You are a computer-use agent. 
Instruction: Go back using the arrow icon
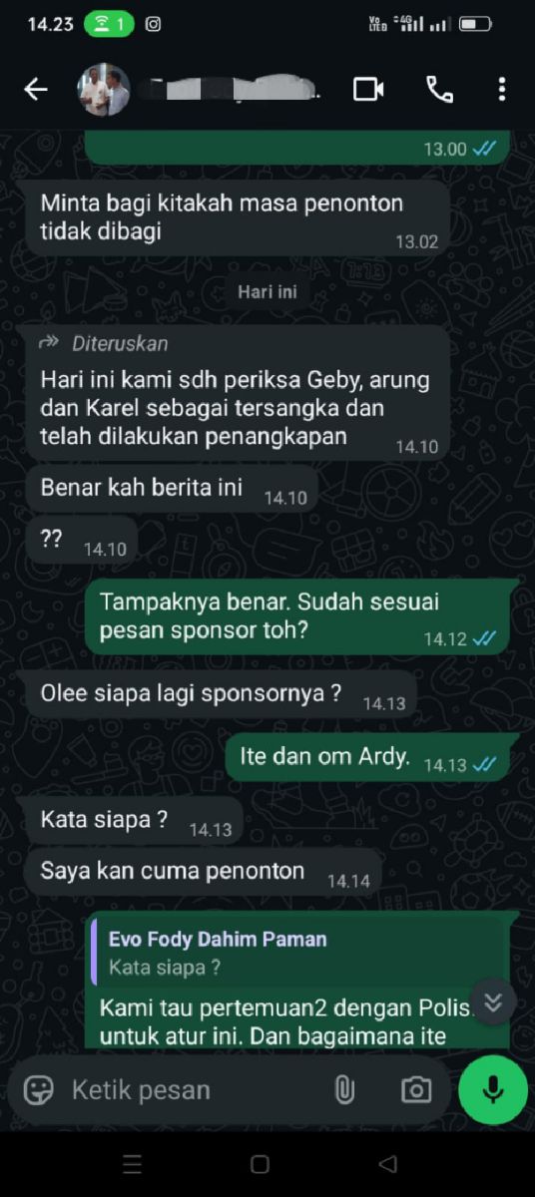[x=36, y=90]
